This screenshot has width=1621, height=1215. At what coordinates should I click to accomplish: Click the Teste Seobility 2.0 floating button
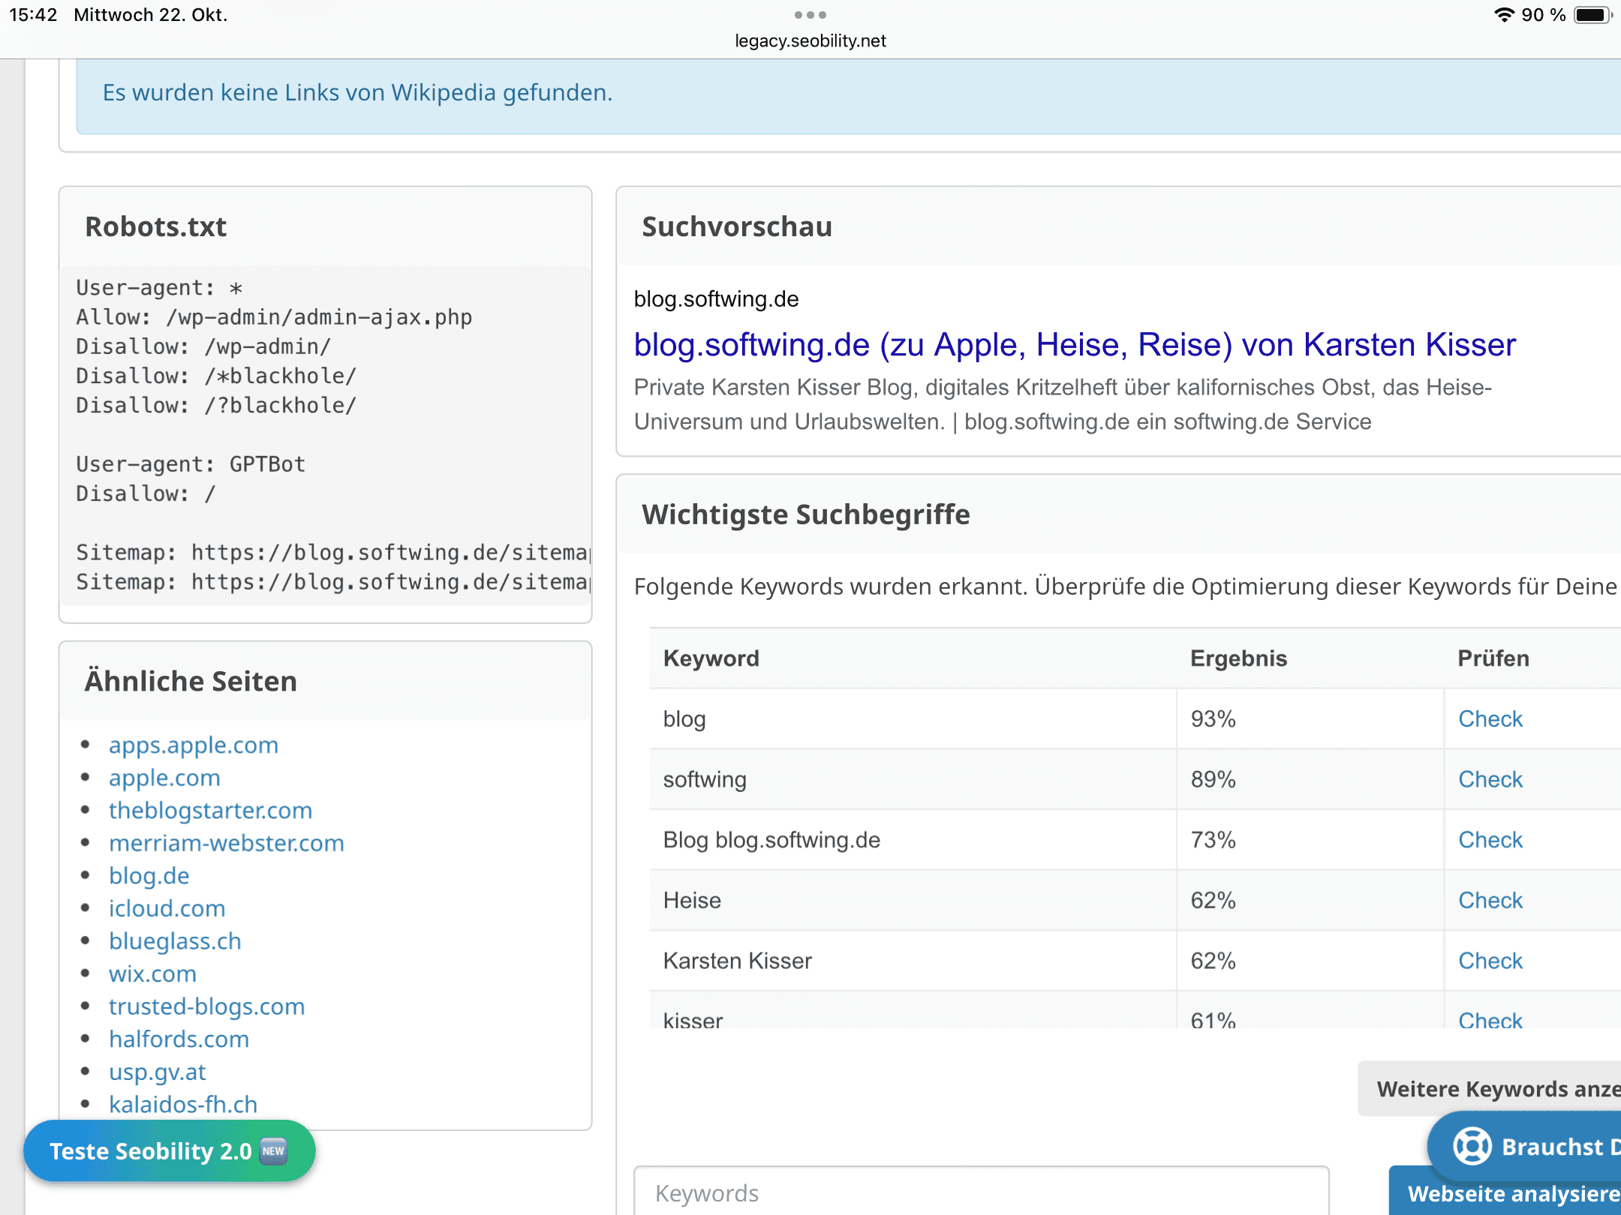coord(169,1150)
